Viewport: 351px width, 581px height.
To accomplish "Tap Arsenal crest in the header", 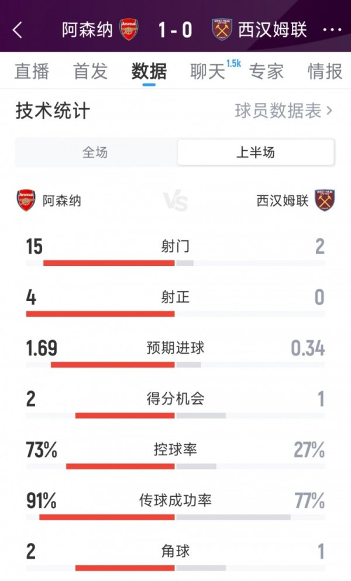I will 129,29.
